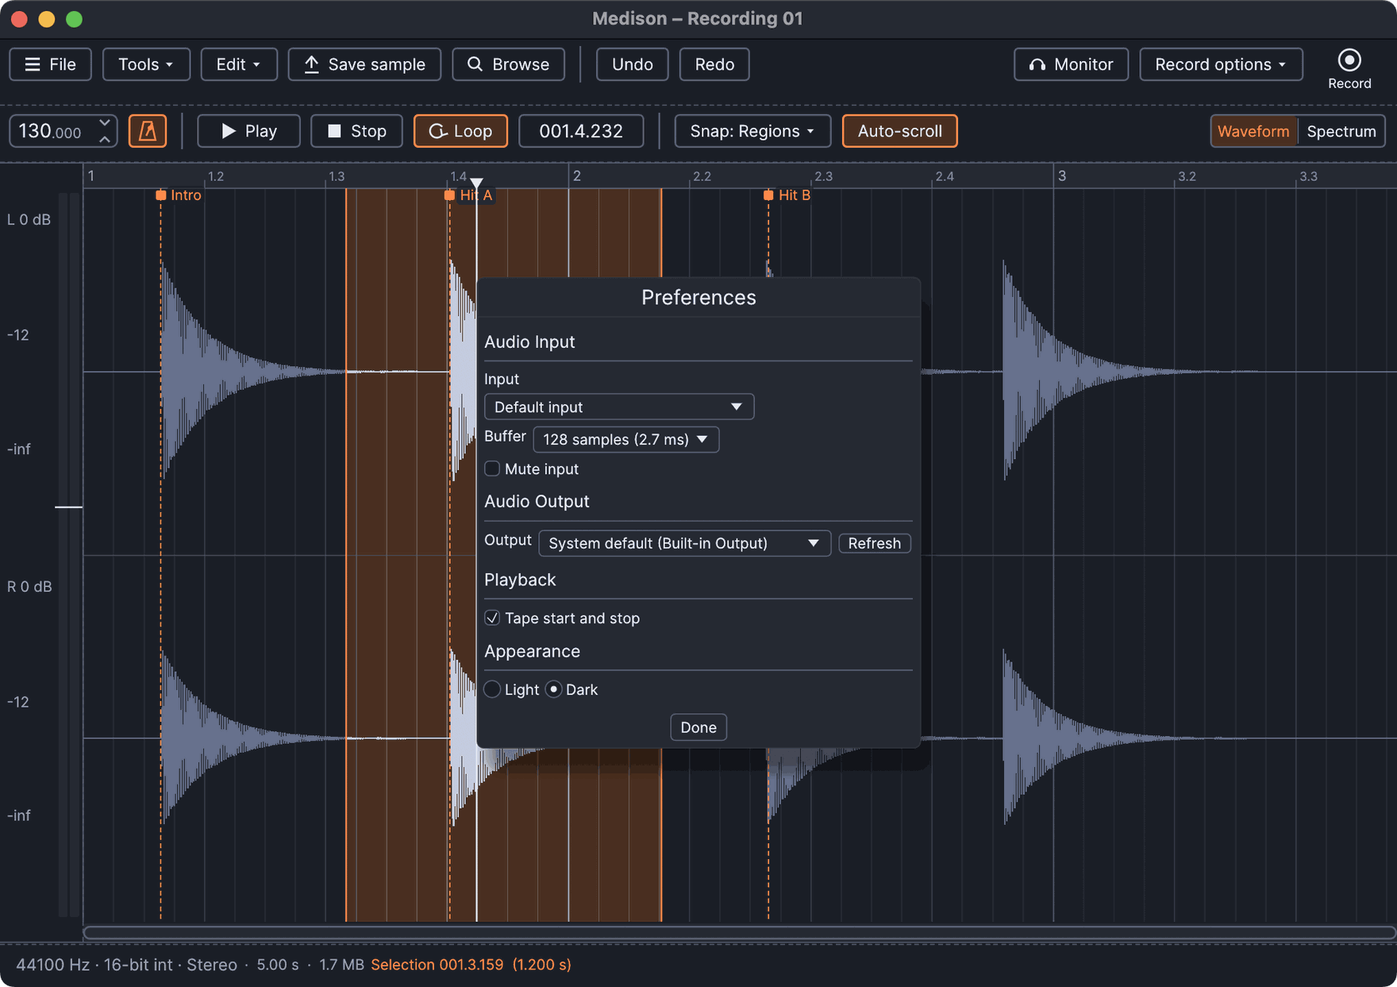This screenshot has width=1397, height=987.
Task: Enable Mute input checkbox
Action: 492,468
